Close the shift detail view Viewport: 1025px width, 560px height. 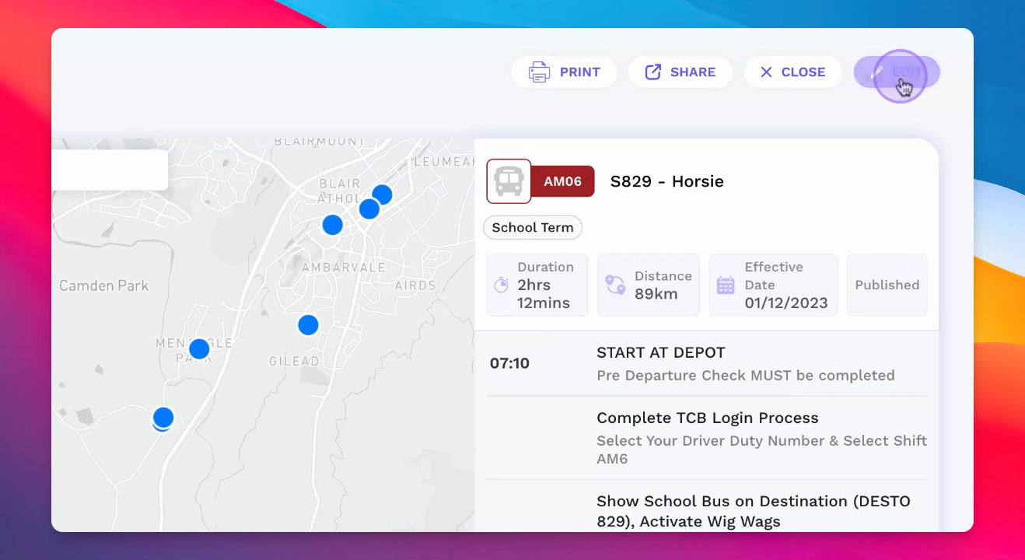coord(792,72)
